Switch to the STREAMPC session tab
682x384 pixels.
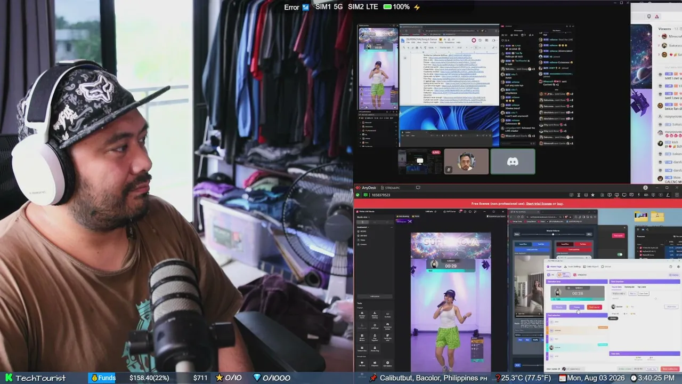click(x=391, y=188)
